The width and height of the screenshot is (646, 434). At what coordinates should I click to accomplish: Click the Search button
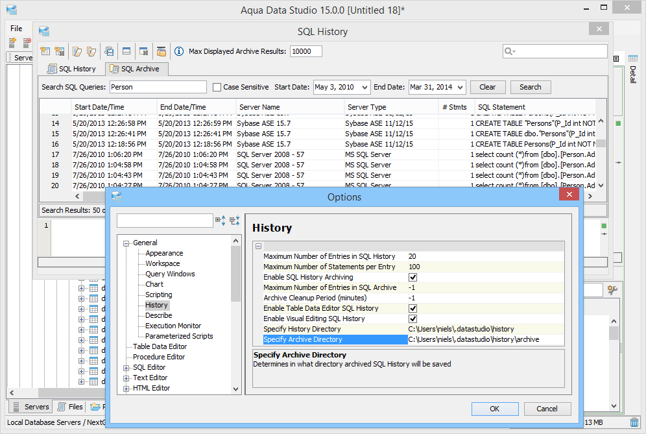click(531, 87)
